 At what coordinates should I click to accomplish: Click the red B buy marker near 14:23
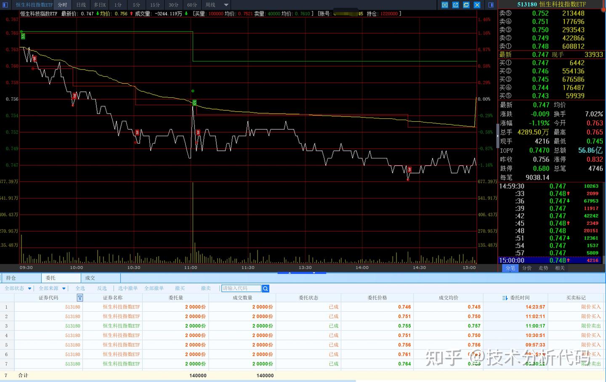pos(409,170)
